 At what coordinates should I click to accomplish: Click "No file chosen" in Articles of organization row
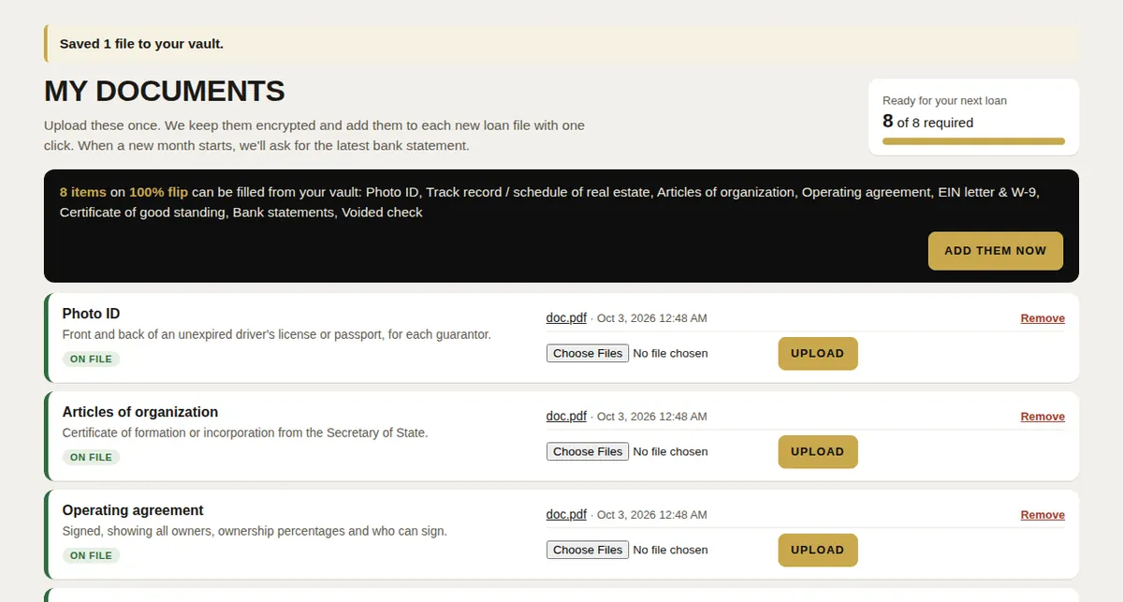click(670, 452)
